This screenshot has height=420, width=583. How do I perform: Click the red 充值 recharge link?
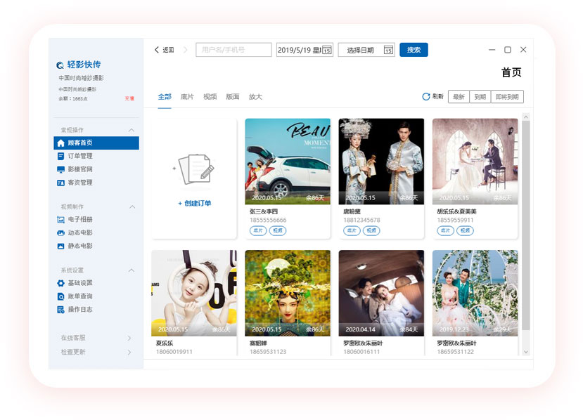pos(129,99)
